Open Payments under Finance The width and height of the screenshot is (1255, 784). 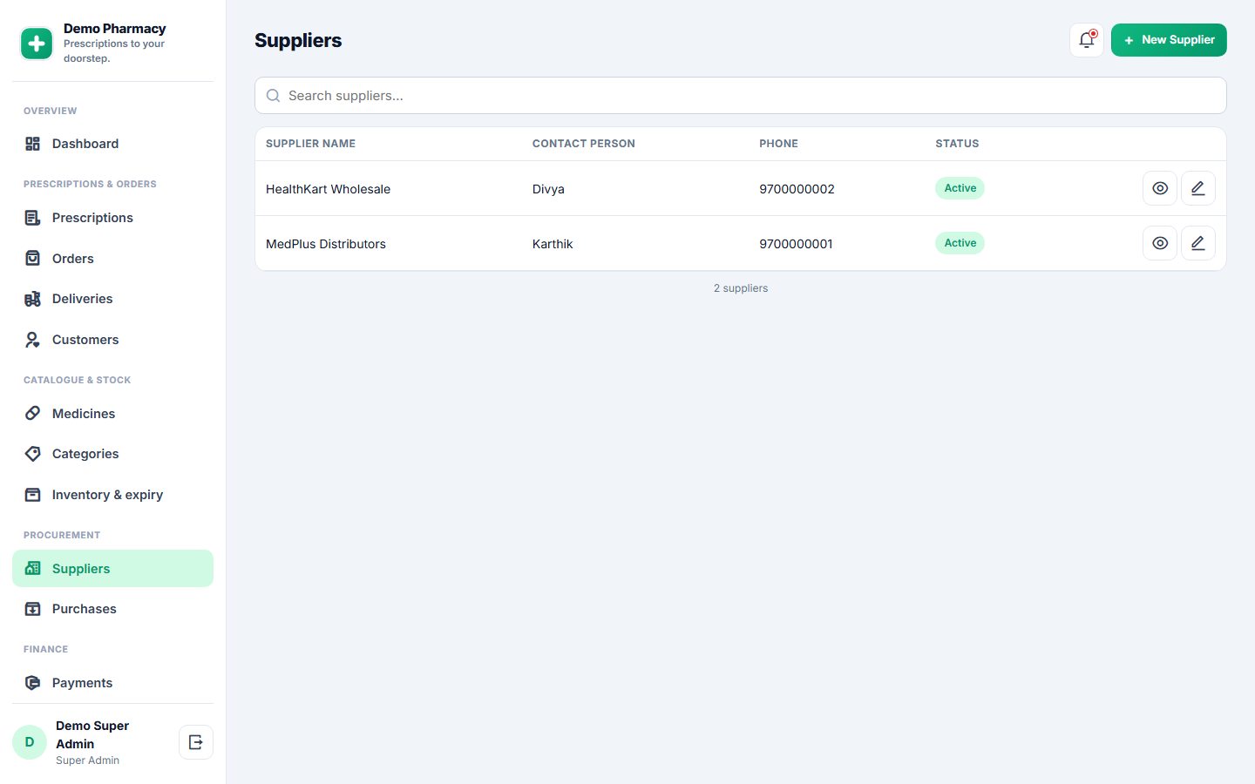112,683
